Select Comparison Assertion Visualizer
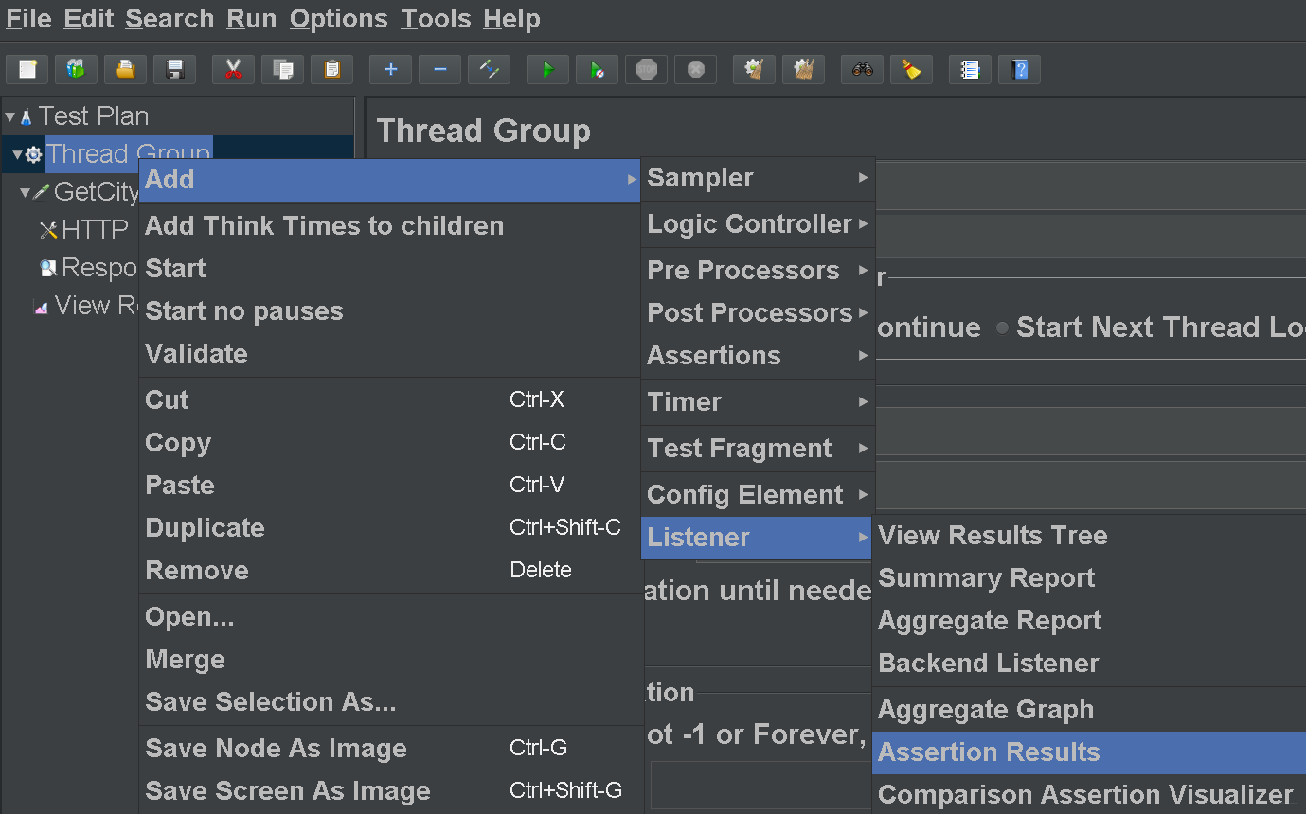This screenshot has width=1306, height=814. point(1089,795)
